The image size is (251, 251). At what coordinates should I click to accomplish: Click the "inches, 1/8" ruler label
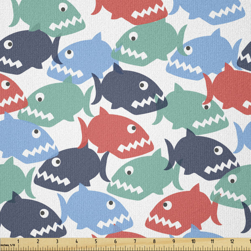[x=8, y=245]
